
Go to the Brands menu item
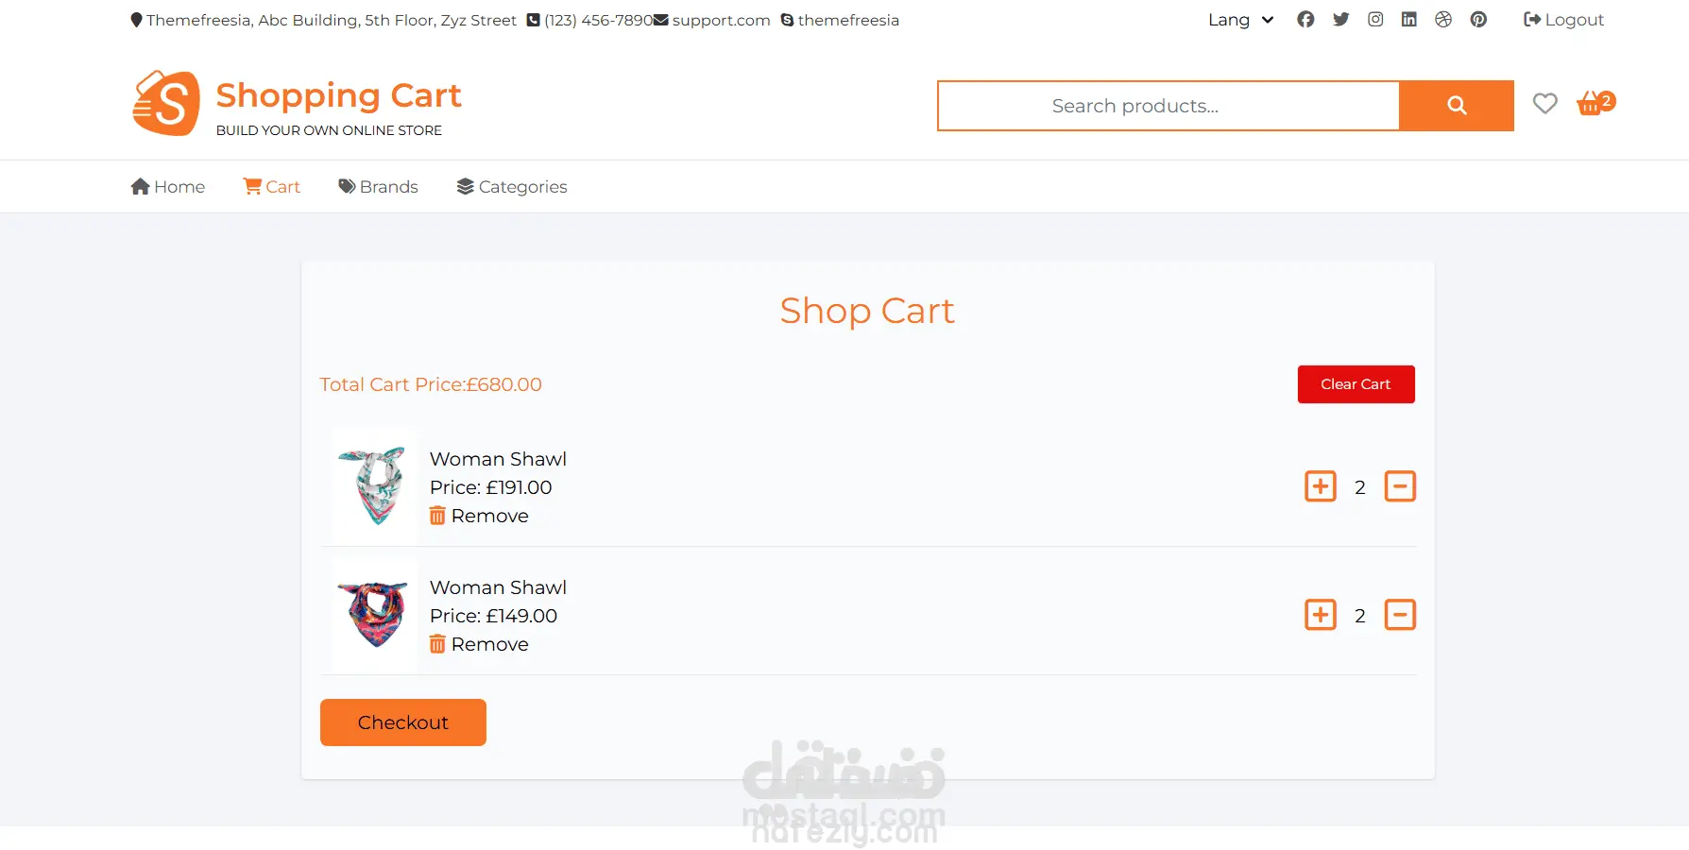click(x=378, y=187)
